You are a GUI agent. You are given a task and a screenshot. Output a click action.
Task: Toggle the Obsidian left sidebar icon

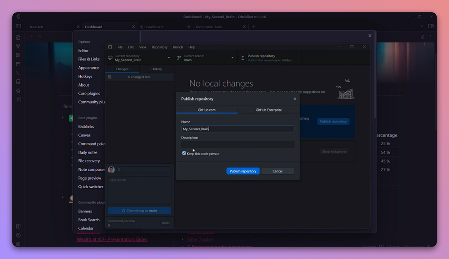point(18,26)
